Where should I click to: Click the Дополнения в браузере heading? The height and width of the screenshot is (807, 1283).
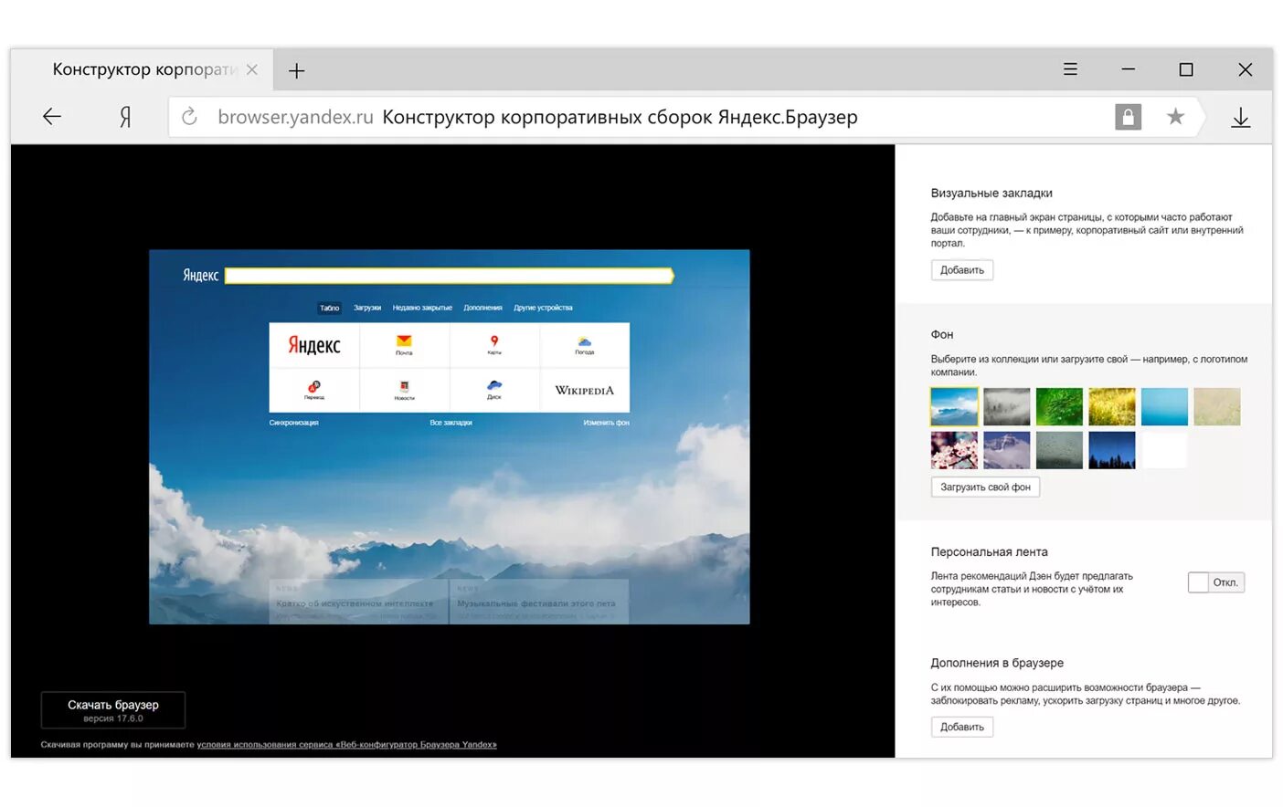(x=997, y=664)
